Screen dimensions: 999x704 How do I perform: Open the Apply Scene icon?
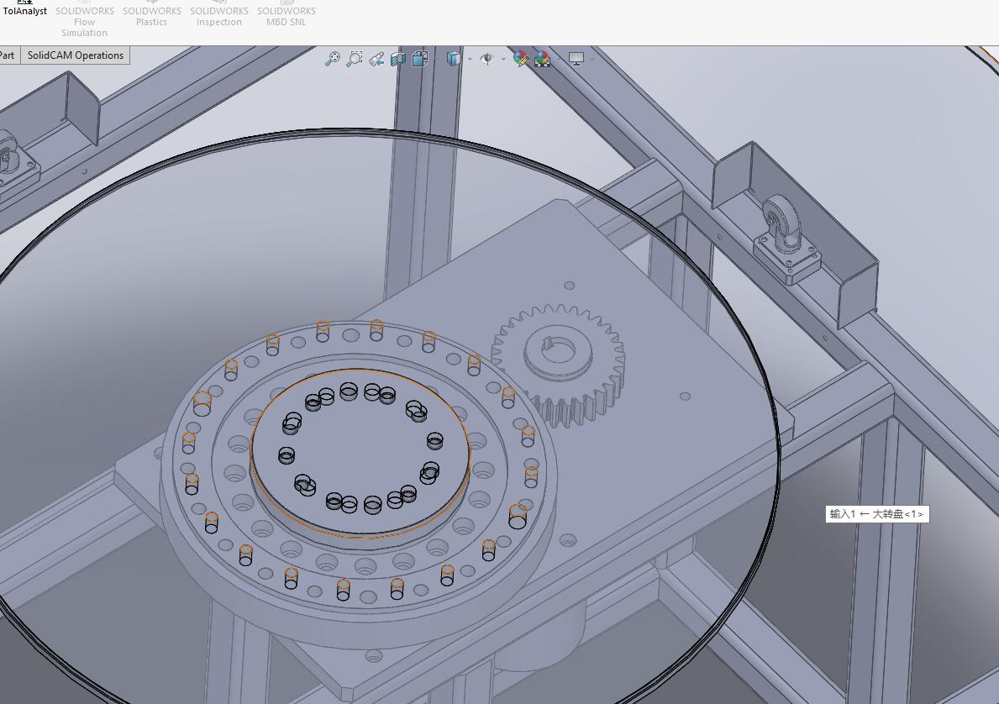click(542, 60)
